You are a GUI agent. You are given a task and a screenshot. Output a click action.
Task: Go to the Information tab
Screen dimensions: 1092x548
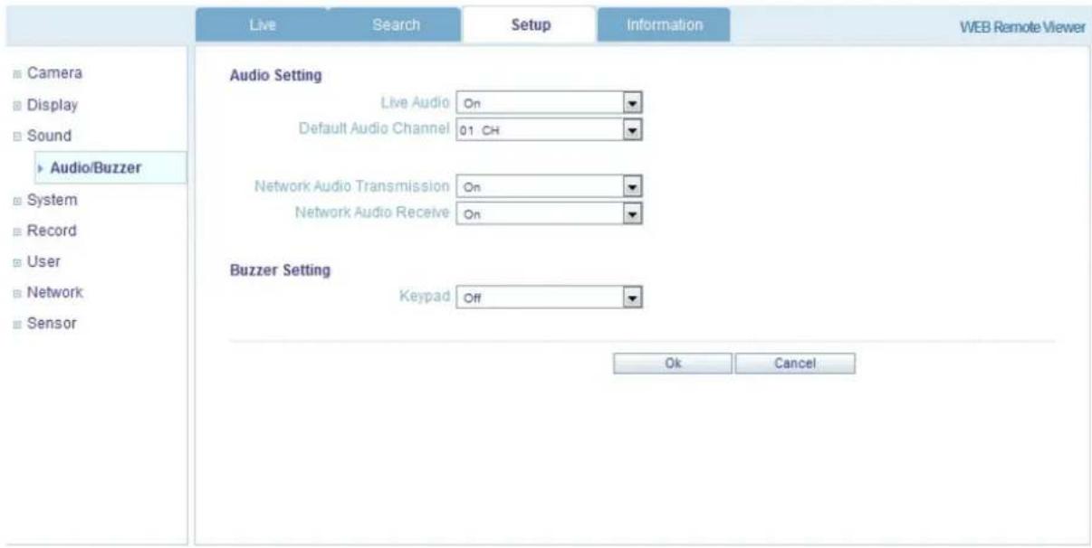(664, 26)
